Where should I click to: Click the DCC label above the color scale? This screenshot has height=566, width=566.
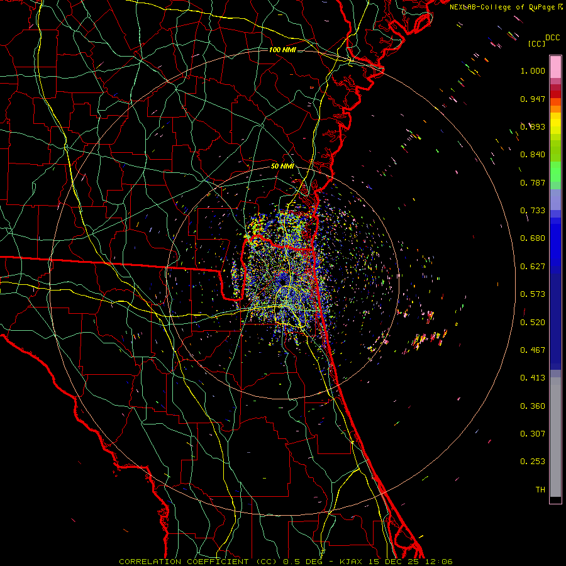pos(553,38)
